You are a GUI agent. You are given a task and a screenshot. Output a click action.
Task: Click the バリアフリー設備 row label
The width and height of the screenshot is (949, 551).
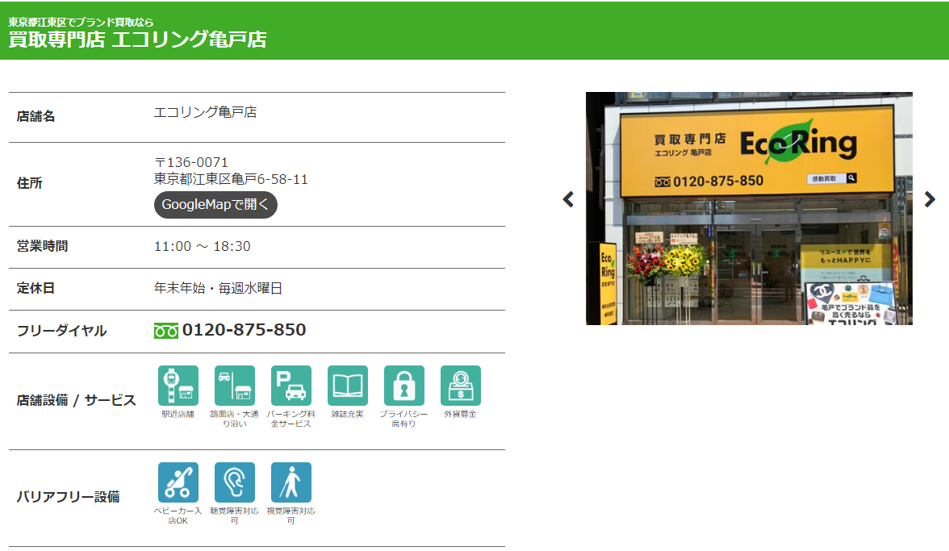click(69, 497)
